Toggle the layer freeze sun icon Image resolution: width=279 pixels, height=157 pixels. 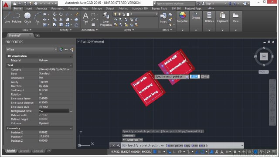click(119, 14)
